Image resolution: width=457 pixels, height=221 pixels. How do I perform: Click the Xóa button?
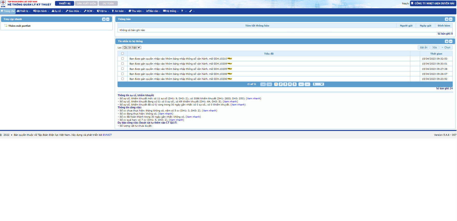(x=434, y=47)
